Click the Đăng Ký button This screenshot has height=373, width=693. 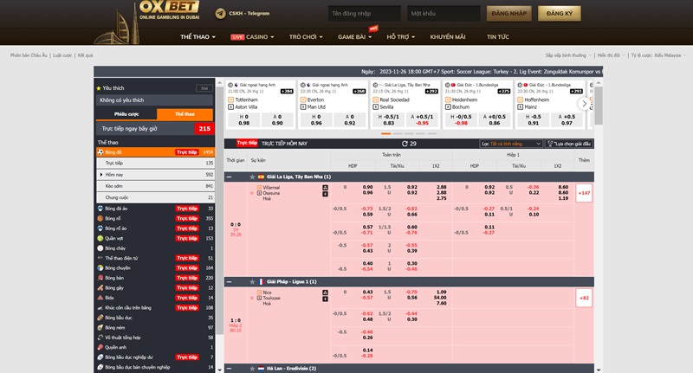coord(559,14)
